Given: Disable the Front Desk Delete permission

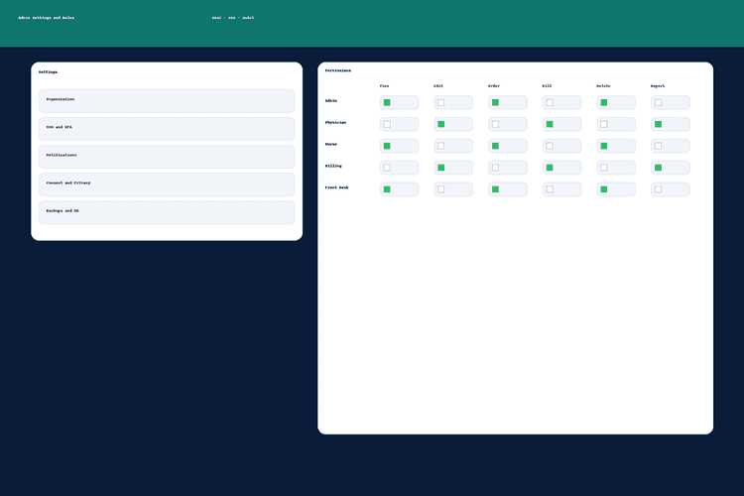Looking at the screenshot, I should (604, 189).
